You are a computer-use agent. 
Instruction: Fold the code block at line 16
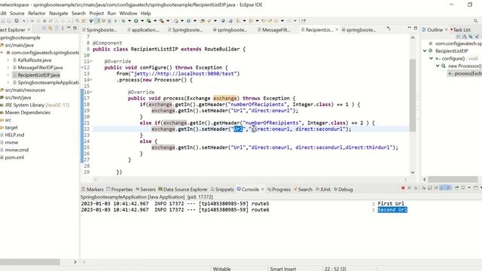click(x=91, y=92)
